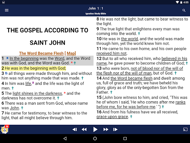Select the Ignatius Study Bible label
The image size is (190, 143).
(x=96, y=13)
